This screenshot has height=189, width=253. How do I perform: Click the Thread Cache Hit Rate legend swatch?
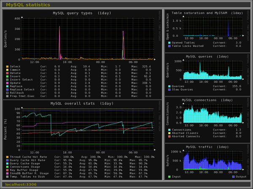[7, 157]
